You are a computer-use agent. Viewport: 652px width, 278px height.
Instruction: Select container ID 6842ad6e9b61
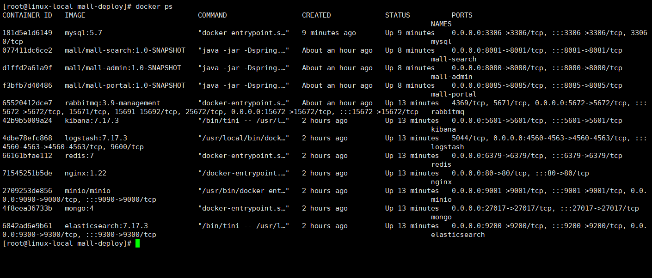27,226
